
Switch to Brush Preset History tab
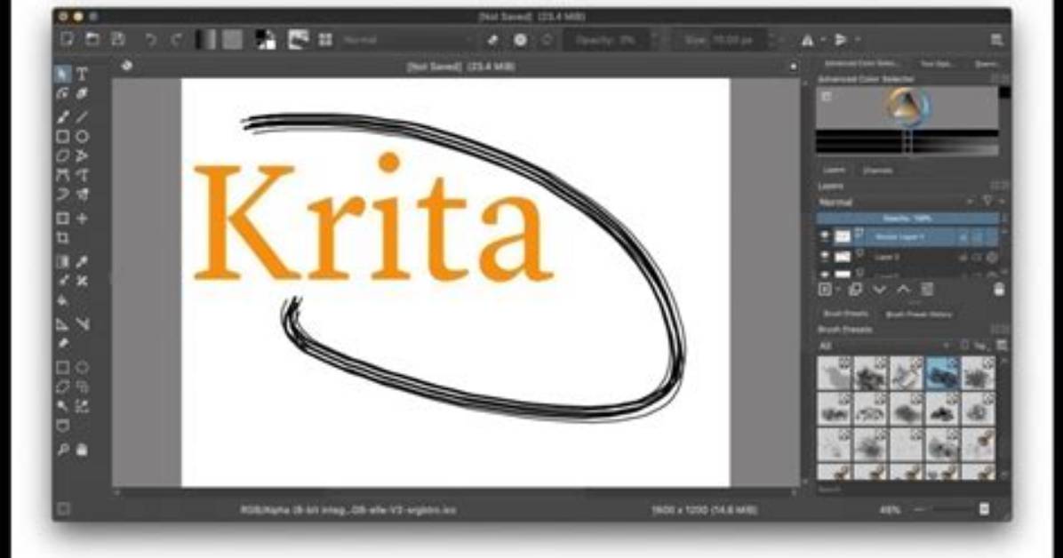pos(919,314)
